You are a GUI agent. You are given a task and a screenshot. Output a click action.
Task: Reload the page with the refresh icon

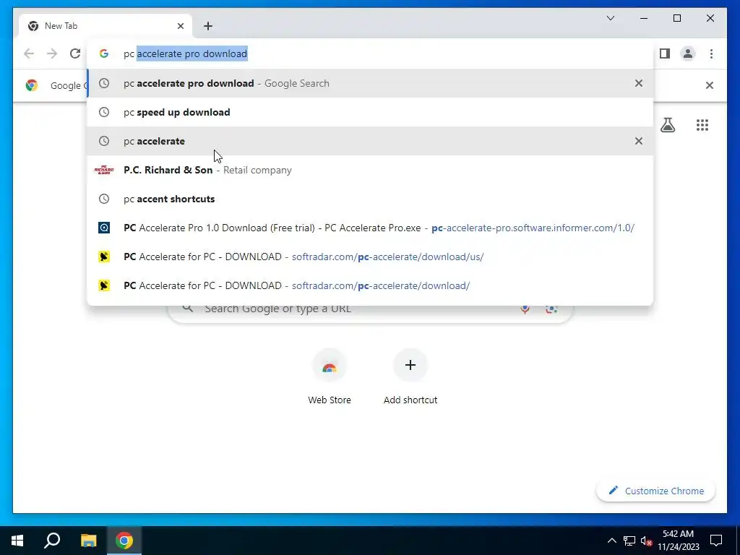tap(75, 53)
